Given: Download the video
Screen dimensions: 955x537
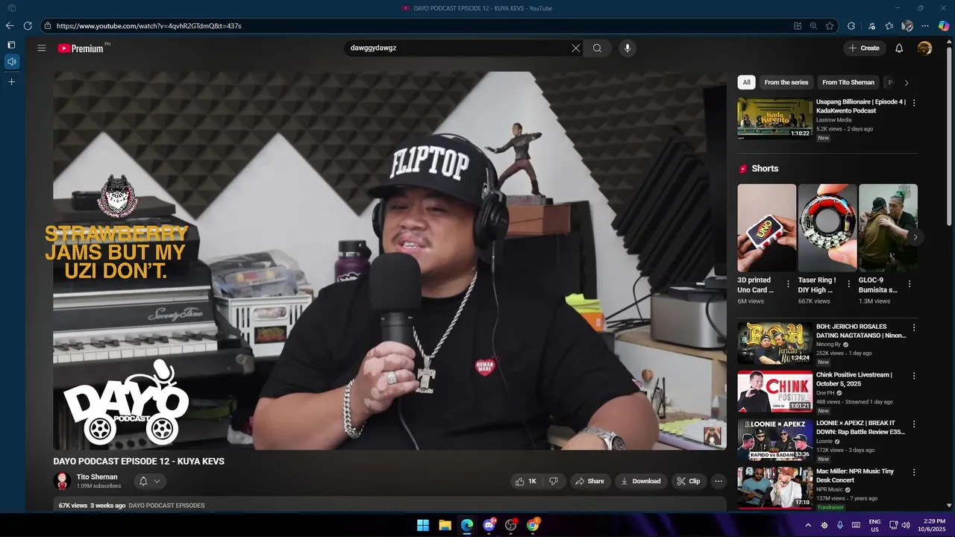Looking at the screenshot, I should (640, 481).
